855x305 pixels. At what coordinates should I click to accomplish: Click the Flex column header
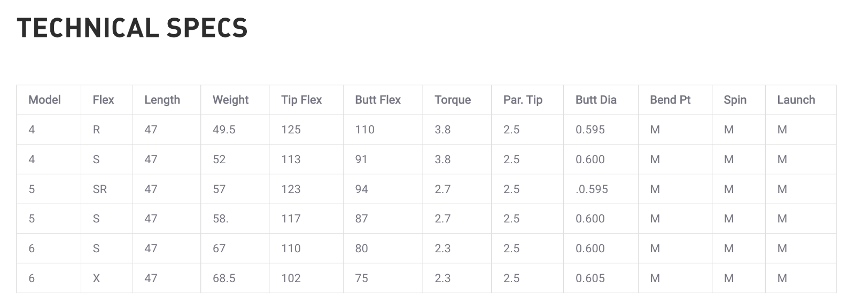(103, 100)
